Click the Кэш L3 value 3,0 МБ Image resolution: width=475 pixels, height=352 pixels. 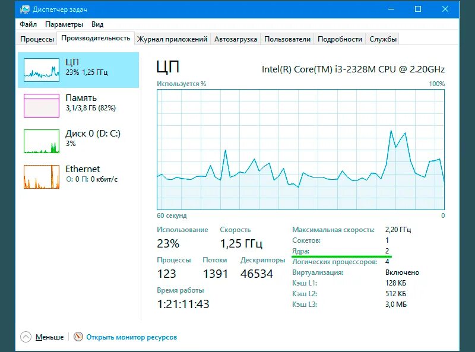tap(396, 304)
